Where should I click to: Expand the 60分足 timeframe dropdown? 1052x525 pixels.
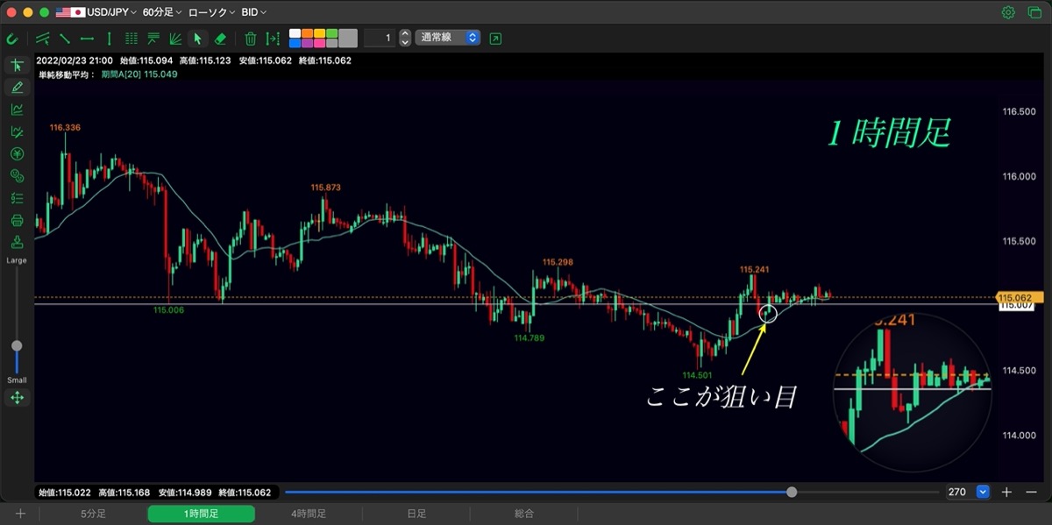point(162,12)
